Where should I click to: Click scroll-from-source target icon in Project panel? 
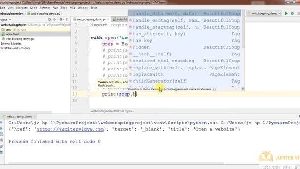49,19
